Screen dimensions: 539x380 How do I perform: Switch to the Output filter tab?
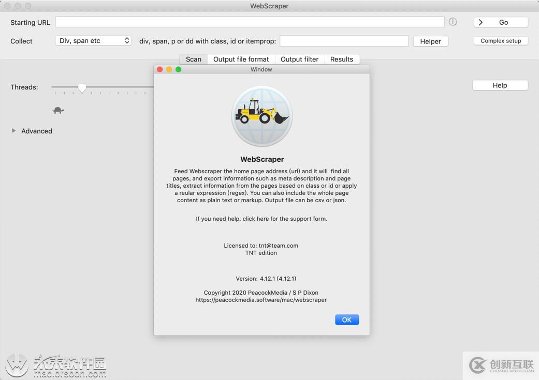[x=299, y=59]
